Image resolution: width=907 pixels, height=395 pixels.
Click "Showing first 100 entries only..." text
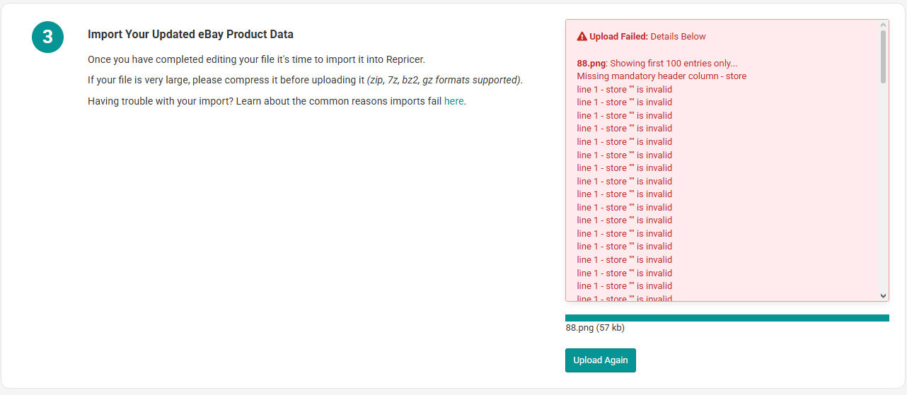(674, 63)
